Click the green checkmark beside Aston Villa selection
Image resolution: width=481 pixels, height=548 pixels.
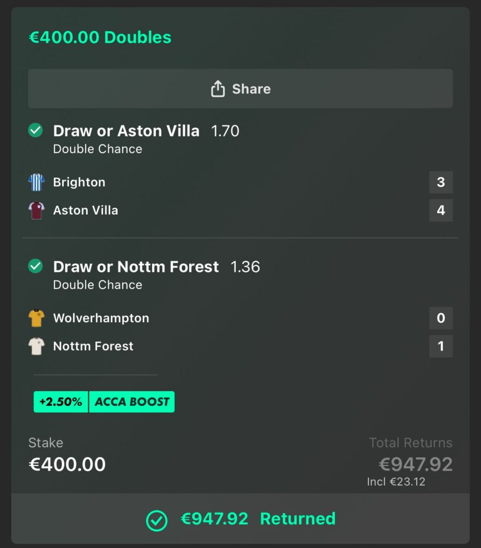click(35, 131)
